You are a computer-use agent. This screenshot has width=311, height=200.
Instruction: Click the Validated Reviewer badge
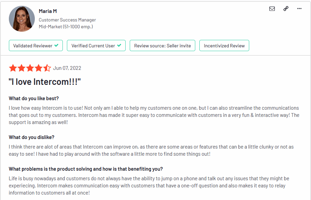(36, 46)
